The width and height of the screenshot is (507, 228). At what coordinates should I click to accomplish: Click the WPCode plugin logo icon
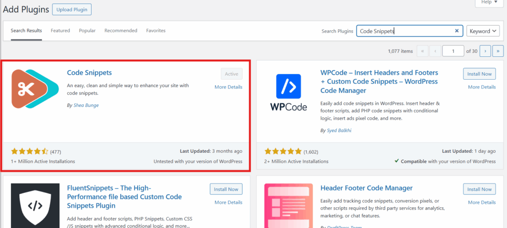coord(289,92)
